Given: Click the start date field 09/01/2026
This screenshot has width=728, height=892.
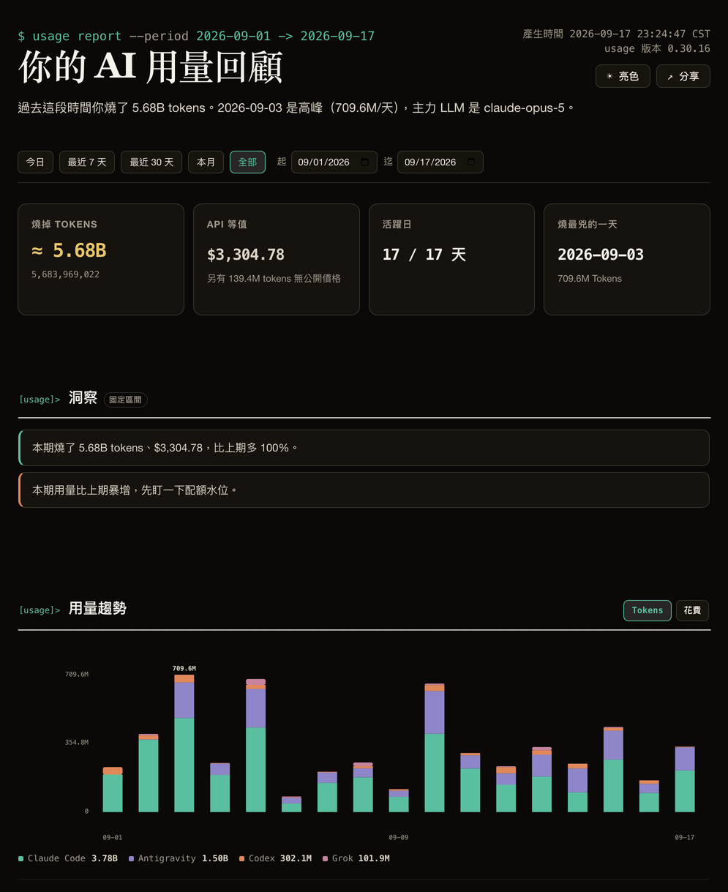Looking at the screenshot, I should pos(334,162).
